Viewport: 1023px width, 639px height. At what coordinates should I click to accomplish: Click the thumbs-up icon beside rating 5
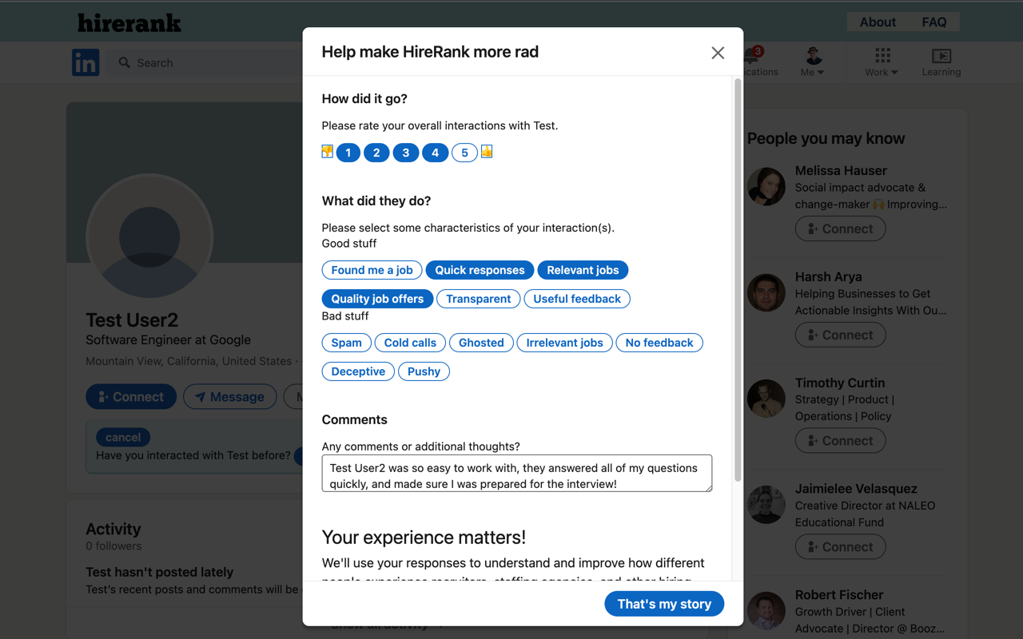click(487, 152)
